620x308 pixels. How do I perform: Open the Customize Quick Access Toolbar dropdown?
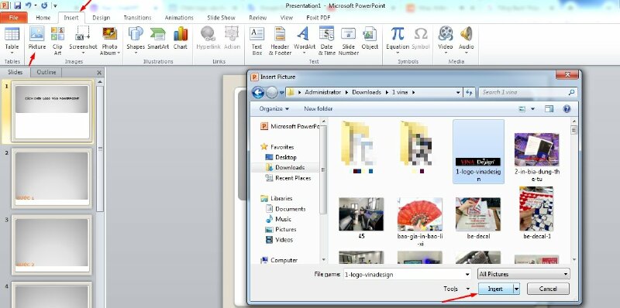(x=55, y=6)
